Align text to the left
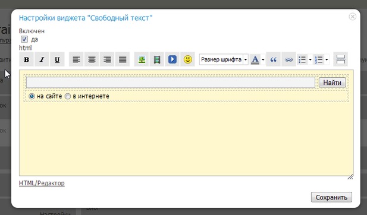The image size is (367, 215). pos(76,59)
